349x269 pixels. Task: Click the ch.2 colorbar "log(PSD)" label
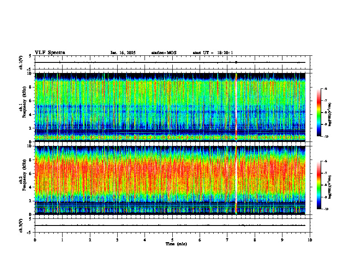tap(330, 186)
